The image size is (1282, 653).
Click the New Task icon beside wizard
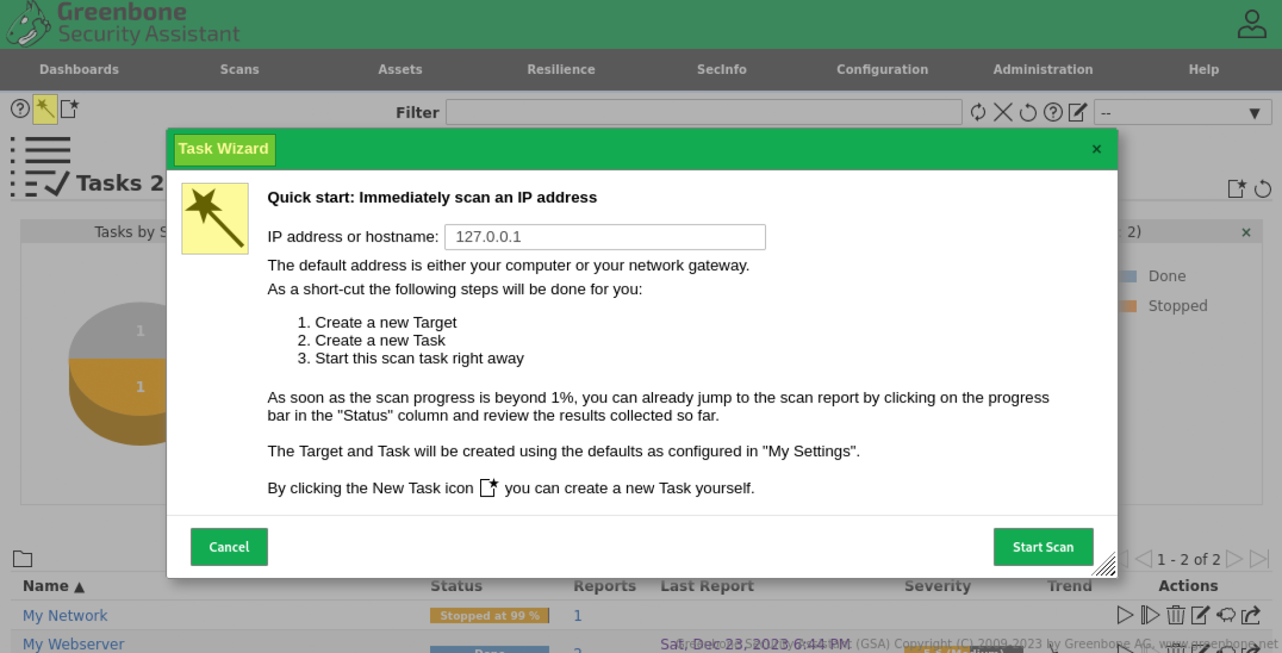[69, 109]
